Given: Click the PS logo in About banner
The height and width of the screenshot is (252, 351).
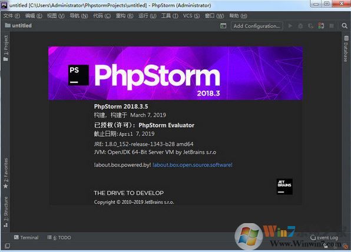Looking at the screenshot, I should 78,75.
